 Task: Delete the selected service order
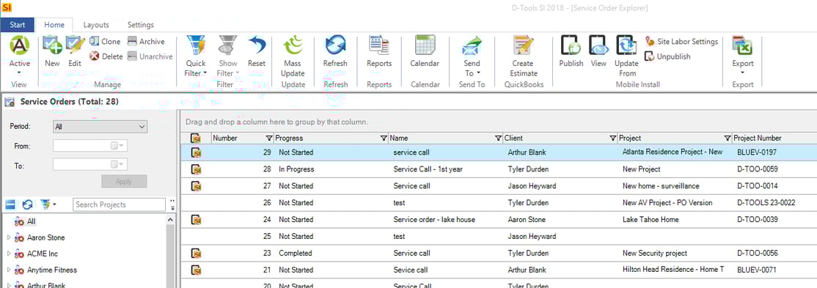(106, 56)
